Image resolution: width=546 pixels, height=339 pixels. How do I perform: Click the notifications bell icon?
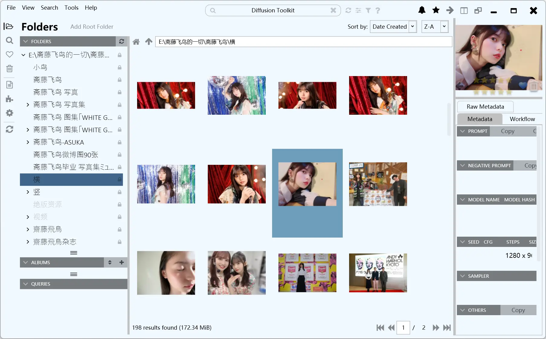(x=422, y=10)
